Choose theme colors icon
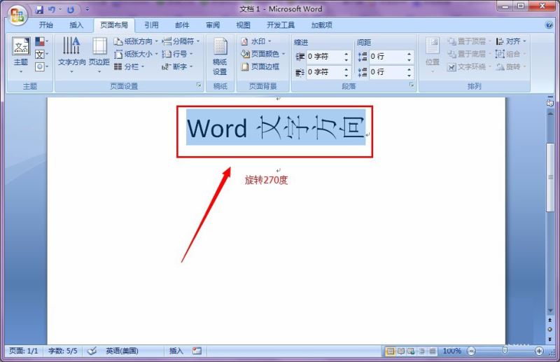This screenshot has width=560, height=362. tap(41, 42)
